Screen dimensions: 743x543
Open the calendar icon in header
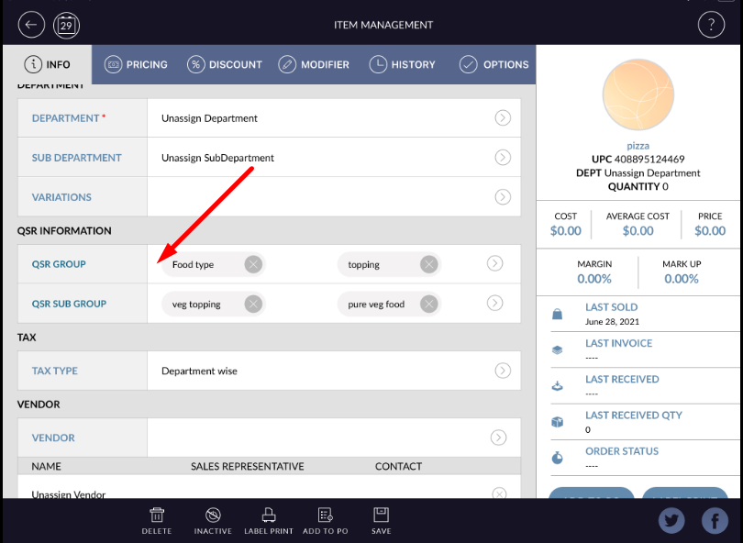pos(67,25)
